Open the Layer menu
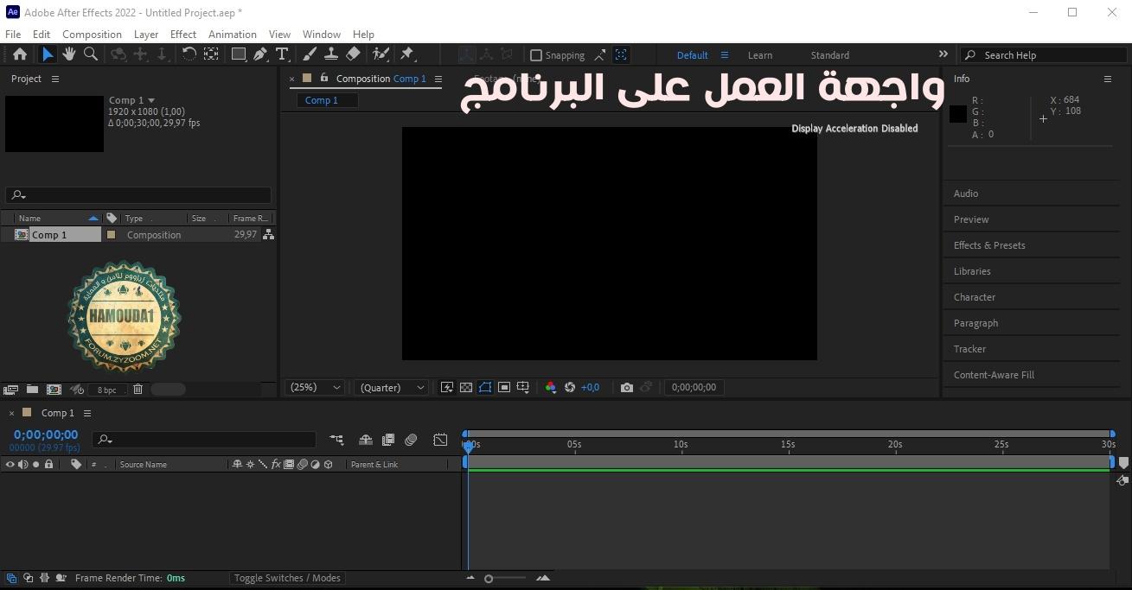 pos(146,34)
